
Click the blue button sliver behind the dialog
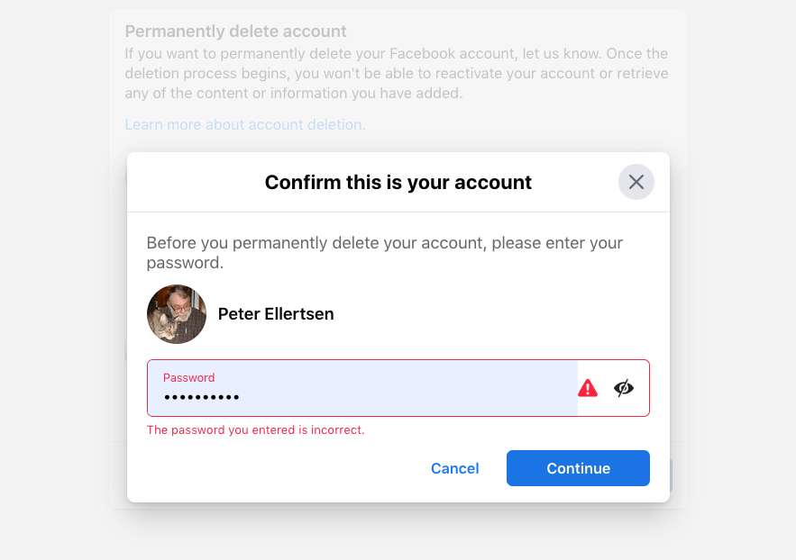point(671,474)
